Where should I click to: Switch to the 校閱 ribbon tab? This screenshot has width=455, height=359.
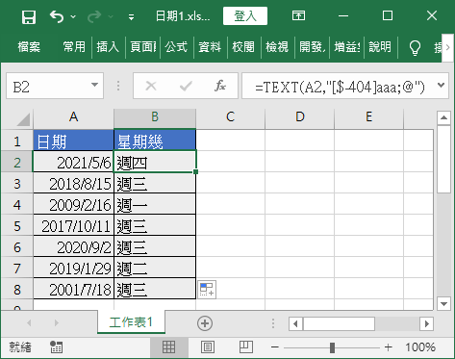tap(243, 47)
